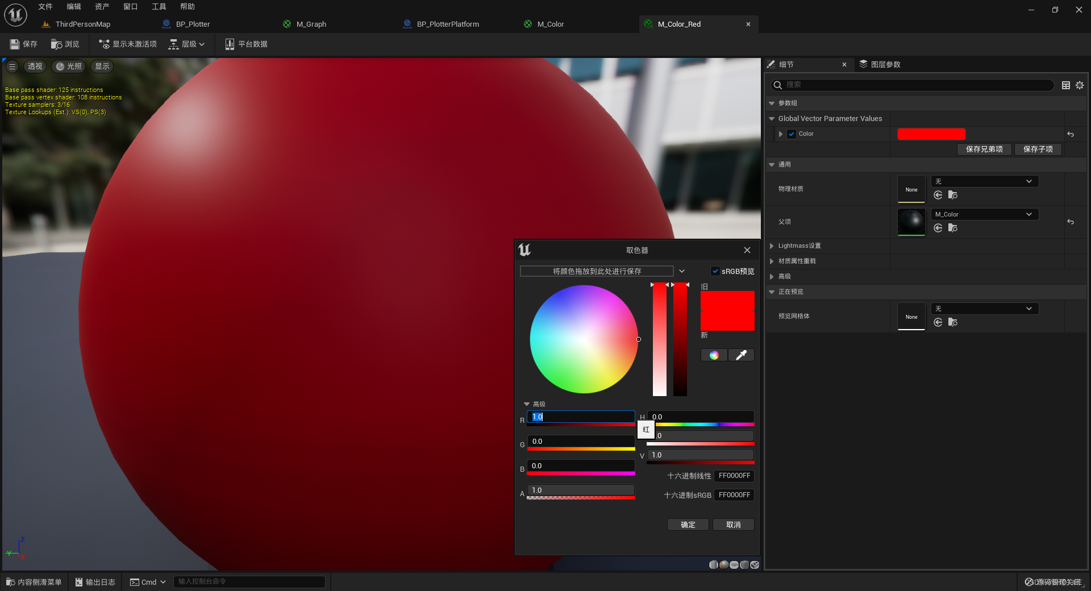Cancel color picker with 取消 button
The width and height of the screenshot is (1091, 591).
(x=734, y=525)
